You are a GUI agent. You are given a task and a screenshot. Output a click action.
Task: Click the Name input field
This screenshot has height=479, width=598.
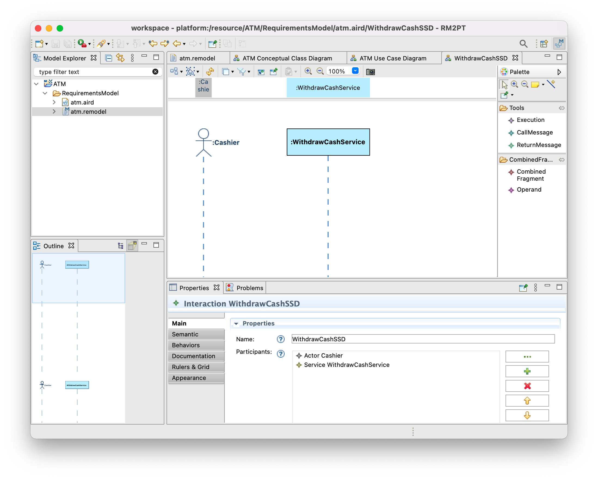pos(423,339)
